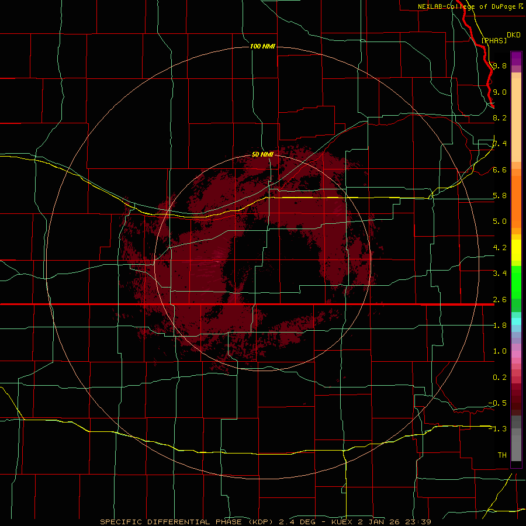Click the NEXLAB-College of DuPage label
Screen dimensions: 526x526
(466, 6)
